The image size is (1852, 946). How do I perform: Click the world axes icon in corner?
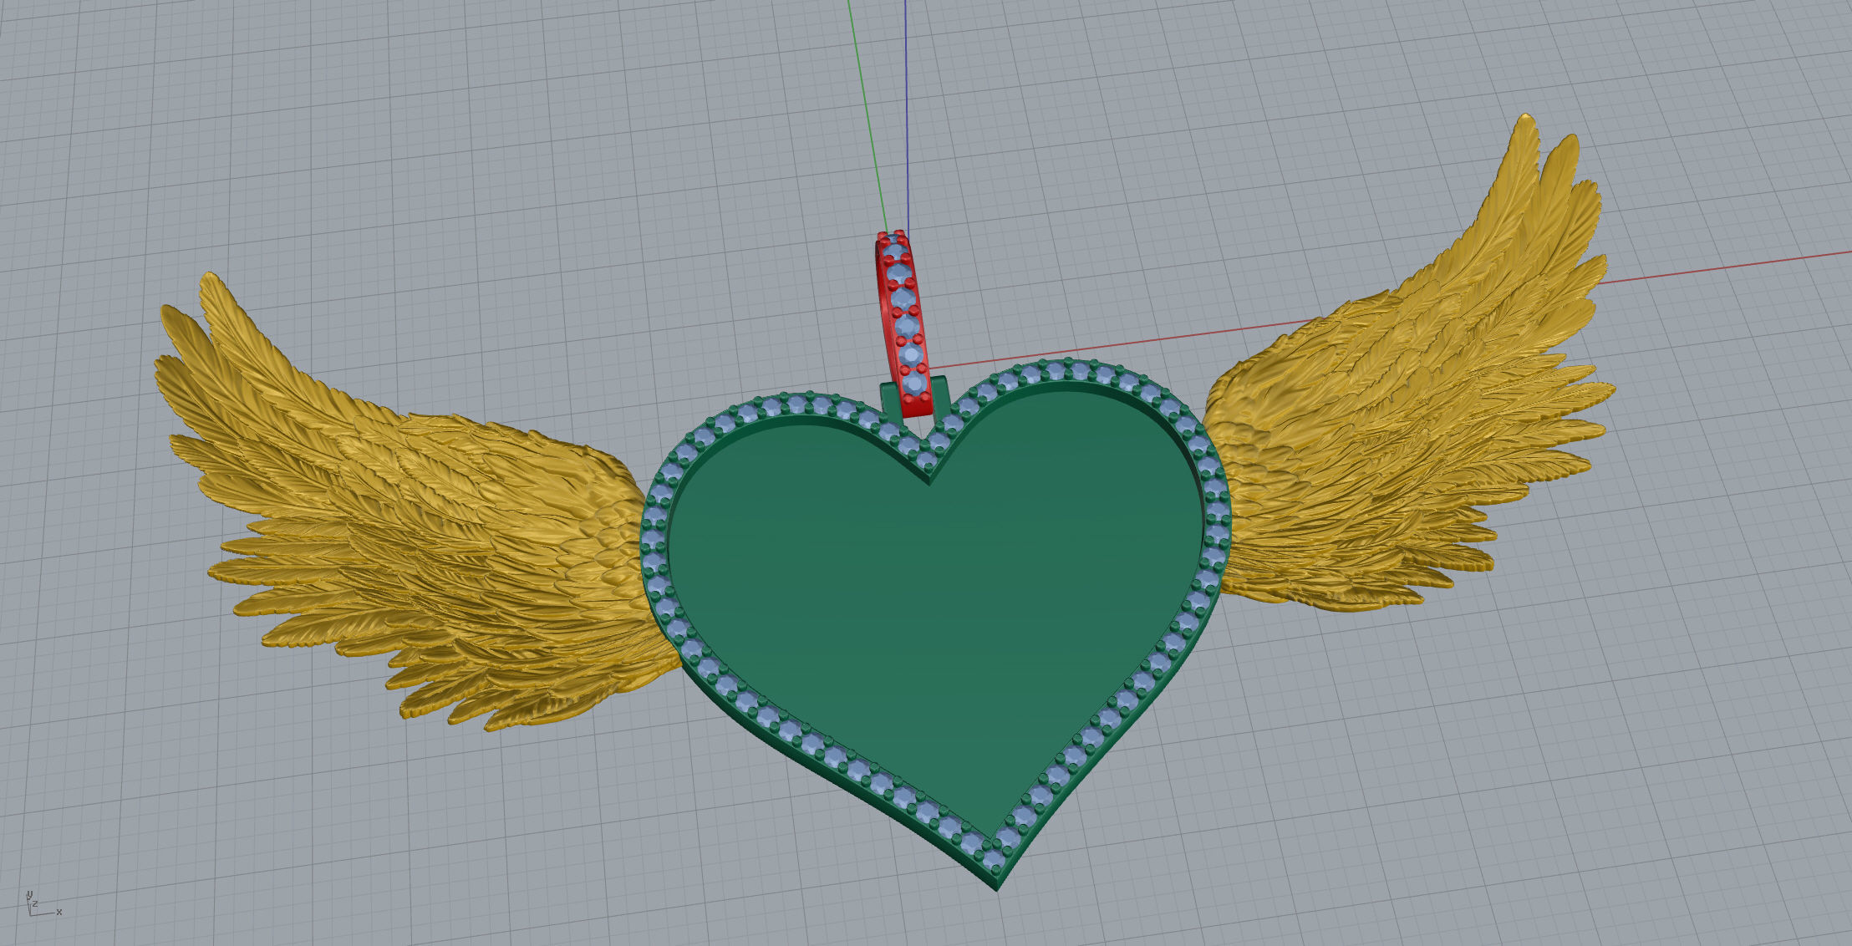coord(43,904)
